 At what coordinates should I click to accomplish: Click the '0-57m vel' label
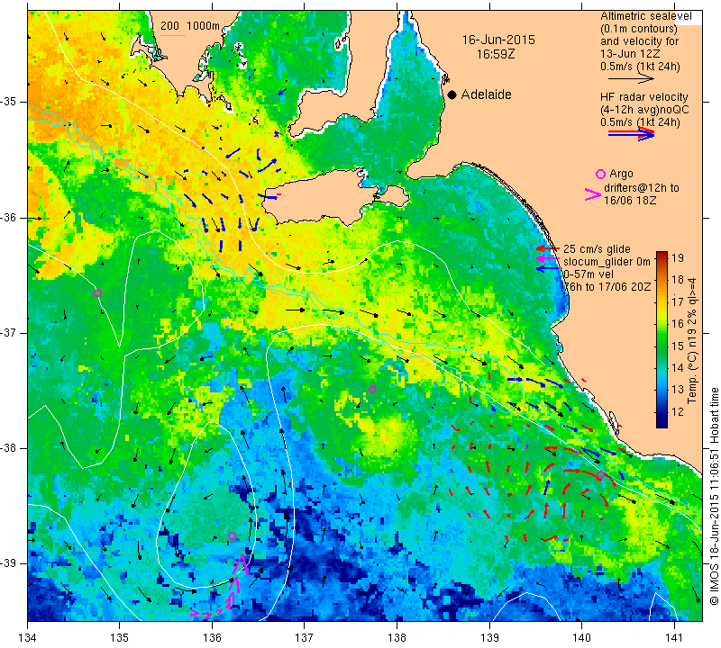(588, 274)
